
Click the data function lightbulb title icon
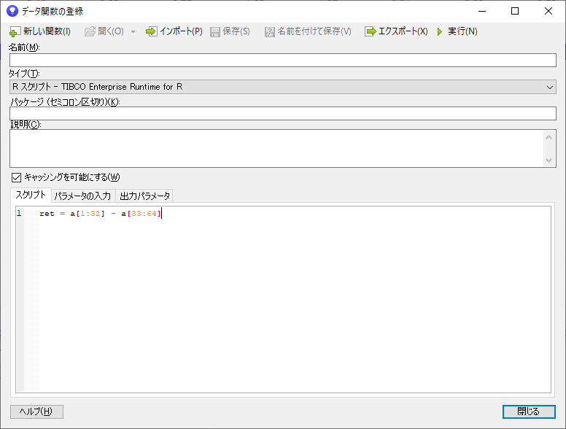pos(12,11)
